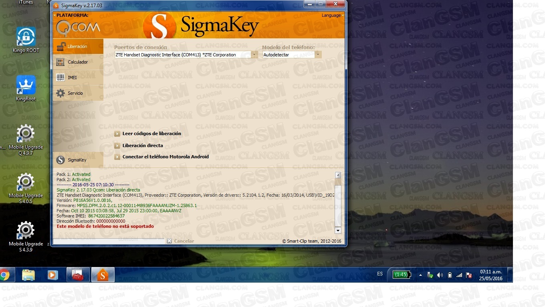This screenshot has width=545, height=307.
Task: Click the 'Puertos de conexión' label
Action: pos(141,47)
